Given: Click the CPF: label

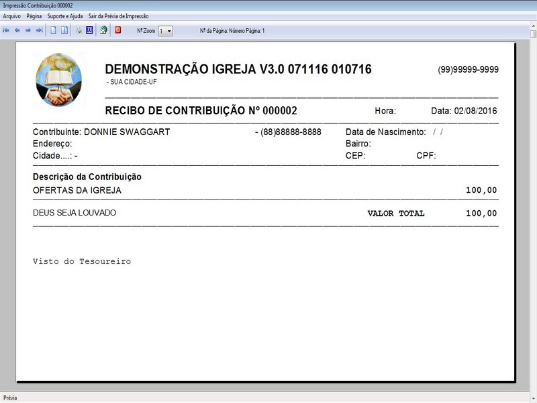Looking at the screenshot, I should click(426, 156).
